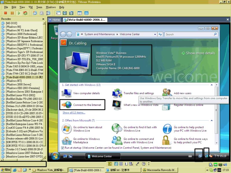Close the Favorites panel with its X
Screen dimensions: 231x173
pos(43,19)
